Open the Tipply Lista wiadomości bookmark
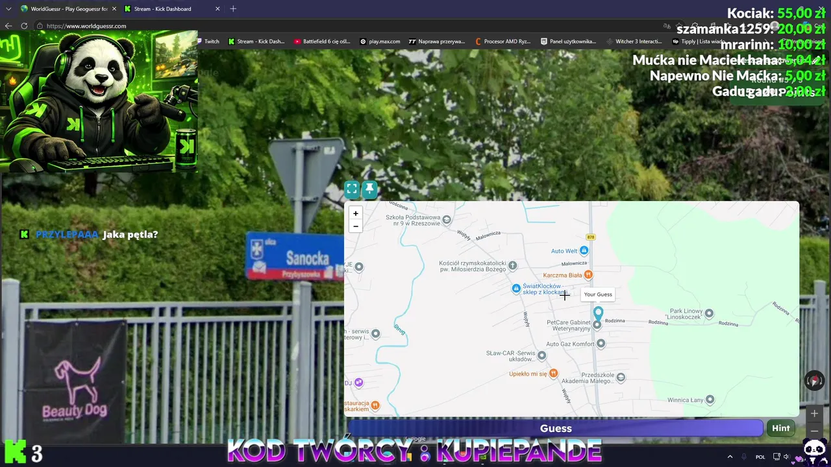 pyautogui.click(x=699, y=42)
